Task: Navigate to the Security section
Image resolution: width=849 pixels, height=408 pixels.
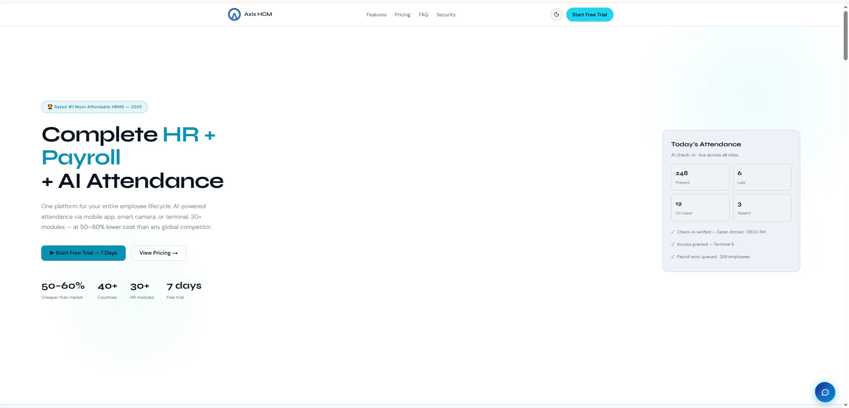Action: [x=446, y=15]
